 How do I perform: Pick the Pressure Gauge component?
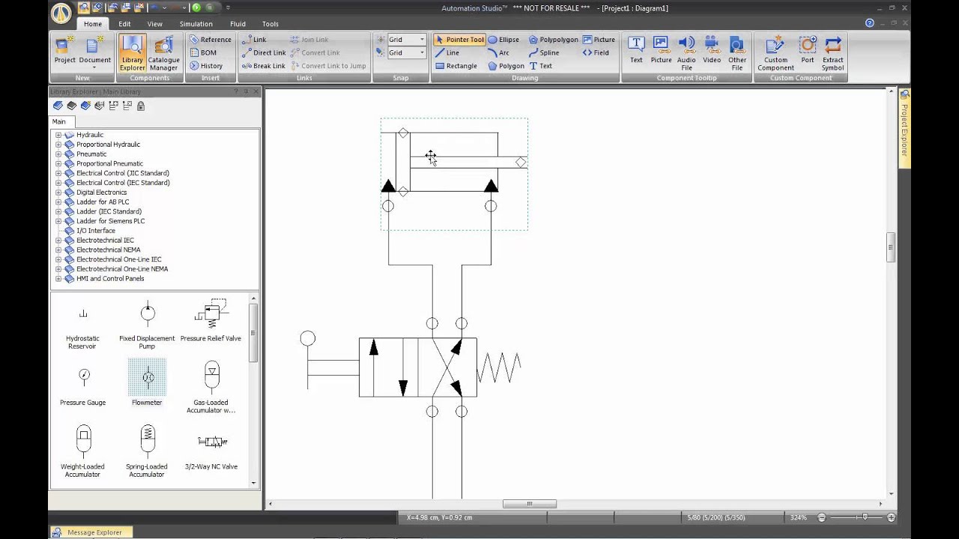click(x=83, y=386)
